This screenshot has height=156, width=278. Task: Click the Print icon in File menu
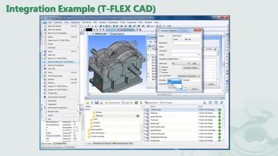[x=45, y=72]
